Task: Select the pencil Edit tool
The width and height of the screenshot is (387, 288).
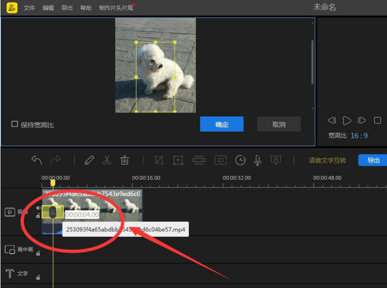Action: 89,160
